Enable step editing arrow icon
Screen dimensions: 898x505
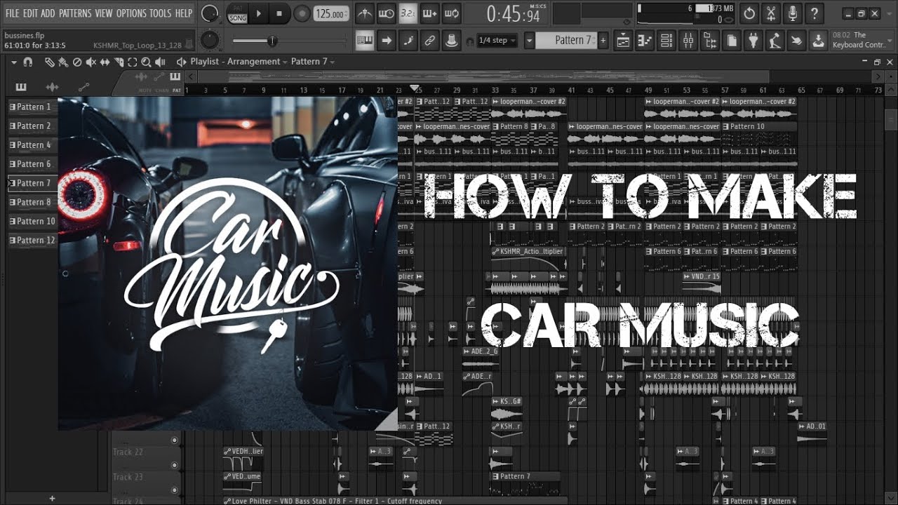(387, 41)
